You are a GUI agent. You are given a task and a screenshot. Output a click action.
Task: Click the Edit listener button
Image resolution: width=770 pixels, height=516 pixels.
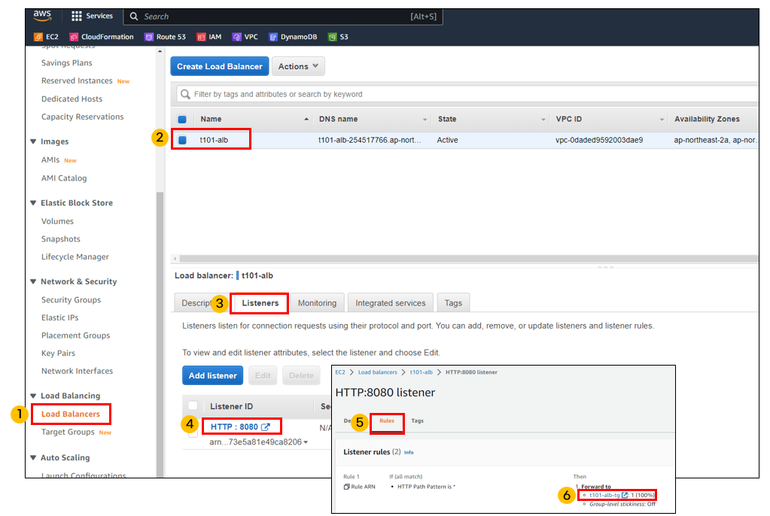point(263,375)
